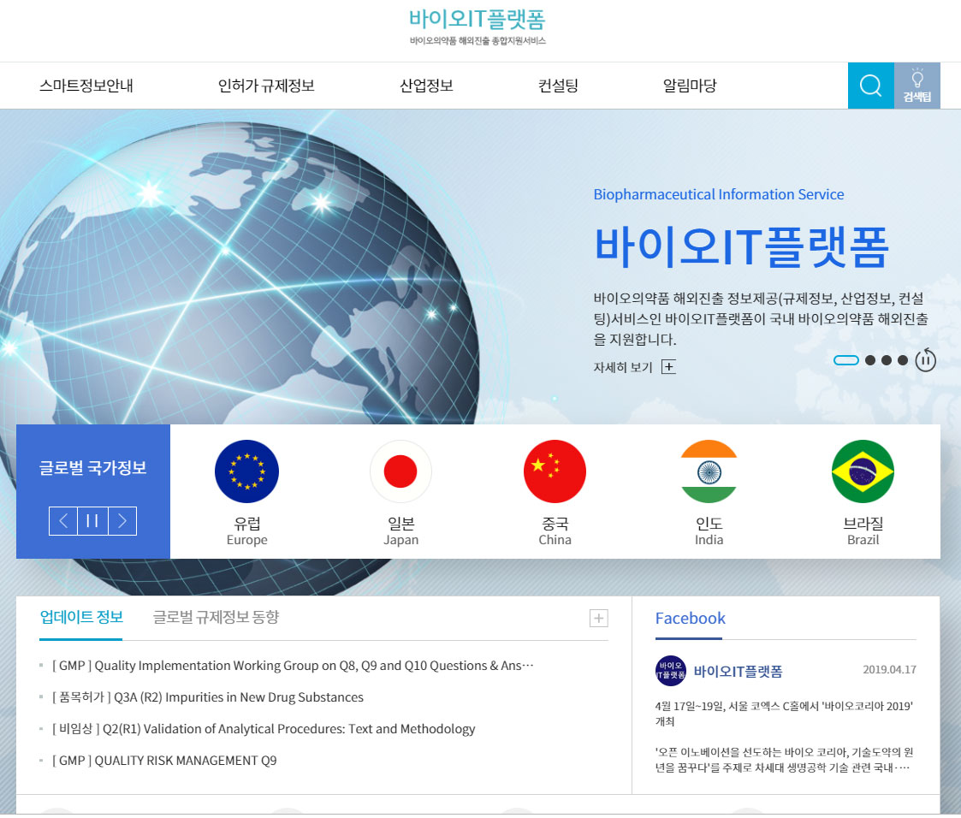961x818 pixels.
Task: Open the search magnifier icon
Action: (870, 86)
